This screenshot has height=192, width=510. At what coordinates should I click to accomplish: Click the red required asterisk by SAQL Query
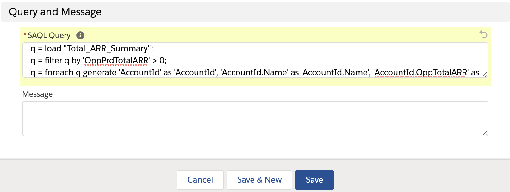25,35
